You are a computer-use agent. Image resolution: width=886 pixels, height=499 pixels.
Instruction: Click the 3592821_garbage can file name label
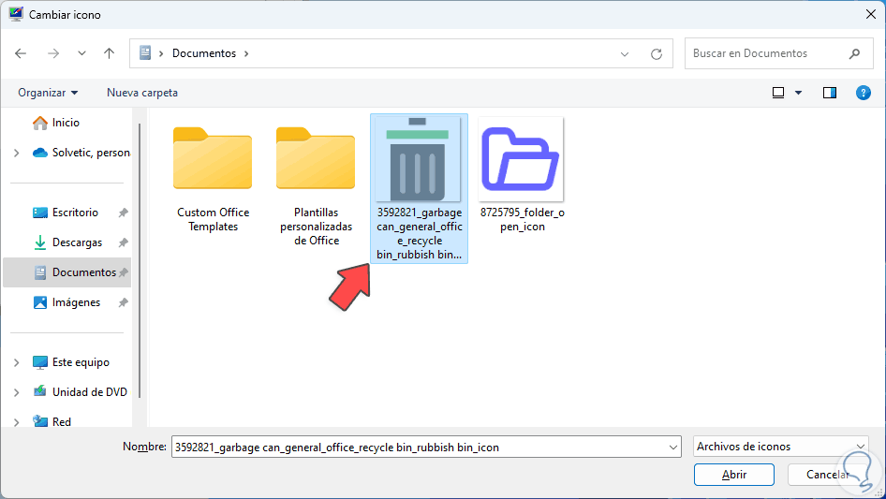pos(420,233)
